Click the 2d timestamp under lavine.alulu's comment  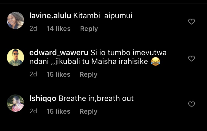click(x=33, y=28)
